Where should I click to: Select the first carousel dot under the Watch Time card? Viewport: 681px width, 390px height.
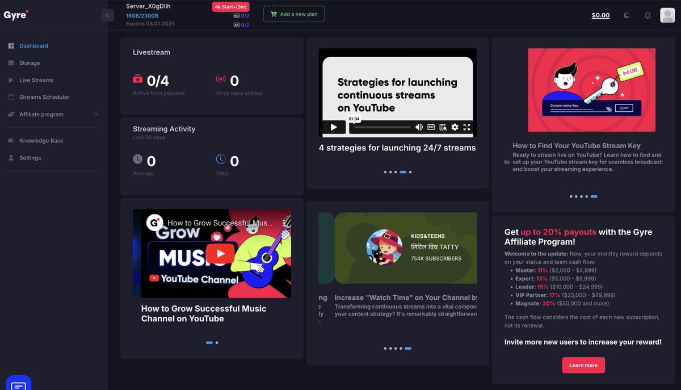click(385, 349)
